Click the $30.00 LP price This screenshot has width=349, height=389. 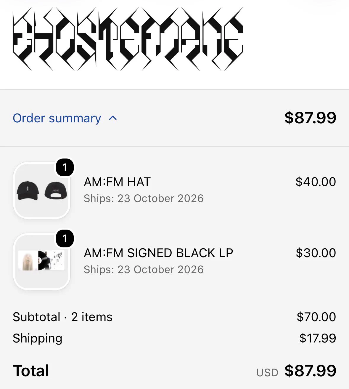pyautogui.click(x=316, y=253)
